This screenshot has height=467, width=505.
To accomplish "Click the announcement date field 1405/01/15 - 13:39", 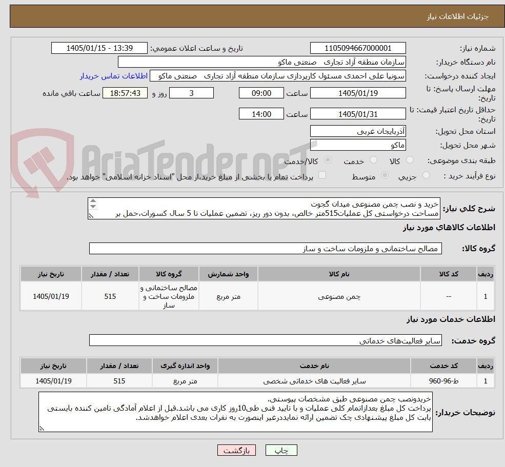I will tap(99, 48).
